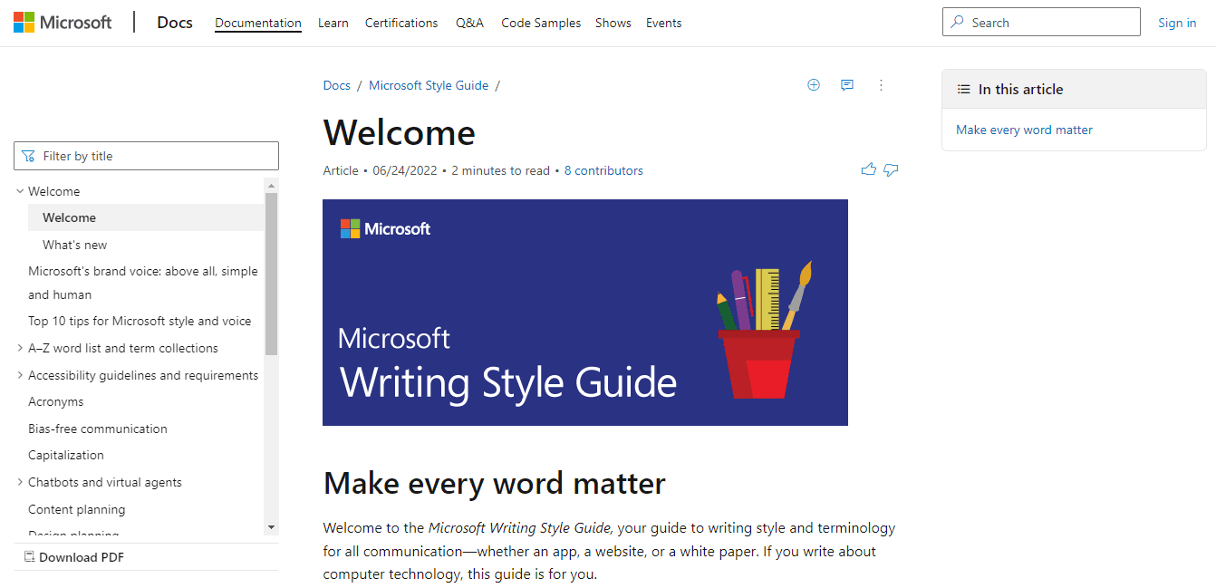Expand Chatbots and virtual agents
The width and height of the screenshot is (1216, 588).
(20, 482)
